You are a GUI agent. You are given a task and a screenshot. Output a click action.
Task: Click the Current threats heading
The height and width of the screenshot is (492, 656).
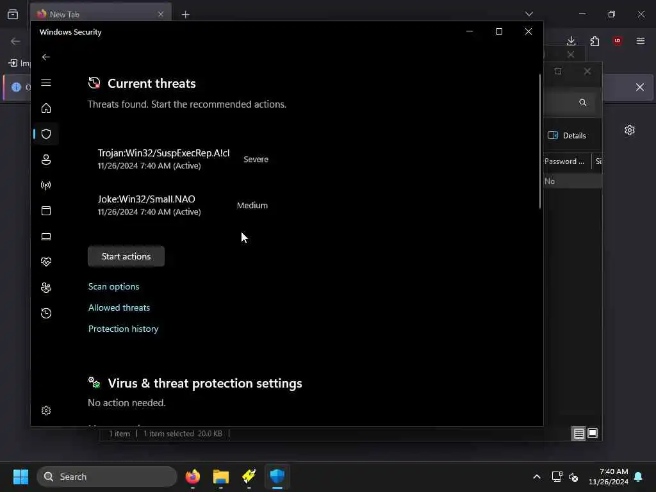(151, 83)
